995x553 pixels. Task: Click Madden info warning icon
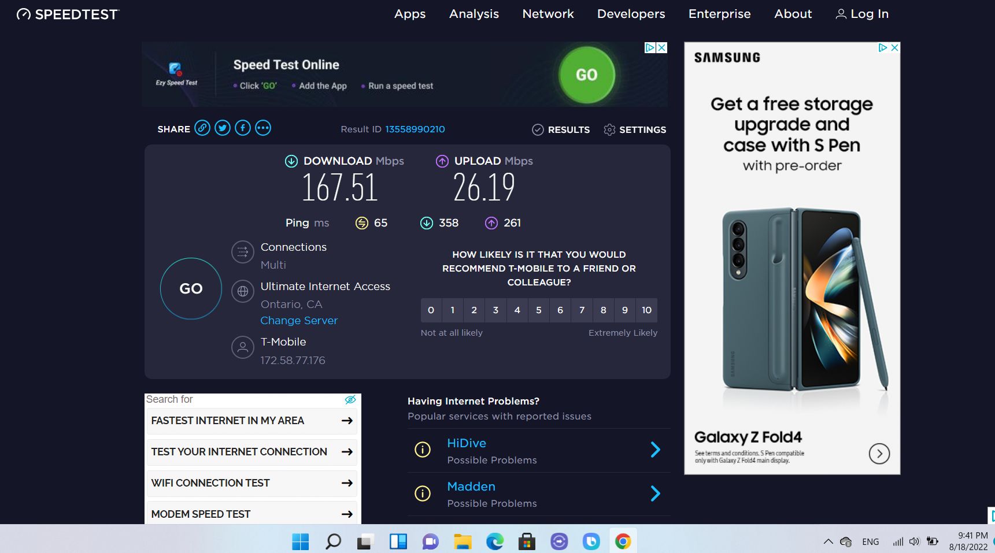(423, 493)
